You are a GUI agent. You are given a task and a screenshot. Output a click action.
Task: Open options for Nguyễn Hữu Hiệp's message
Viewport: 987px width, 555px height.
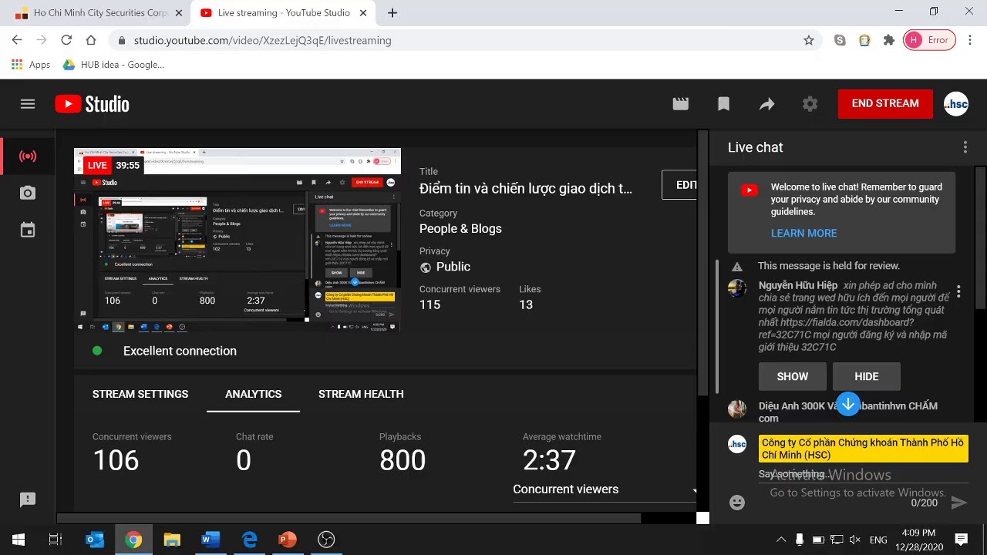pyautogui.click(x=958, y=291)
